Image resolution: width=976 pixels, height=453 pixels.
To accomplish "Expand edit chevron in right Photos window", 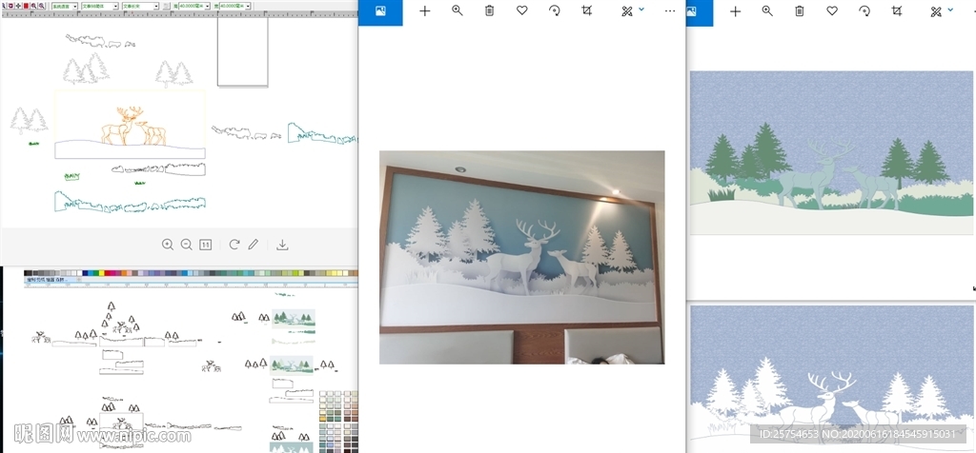I will [x=950, y=10].
